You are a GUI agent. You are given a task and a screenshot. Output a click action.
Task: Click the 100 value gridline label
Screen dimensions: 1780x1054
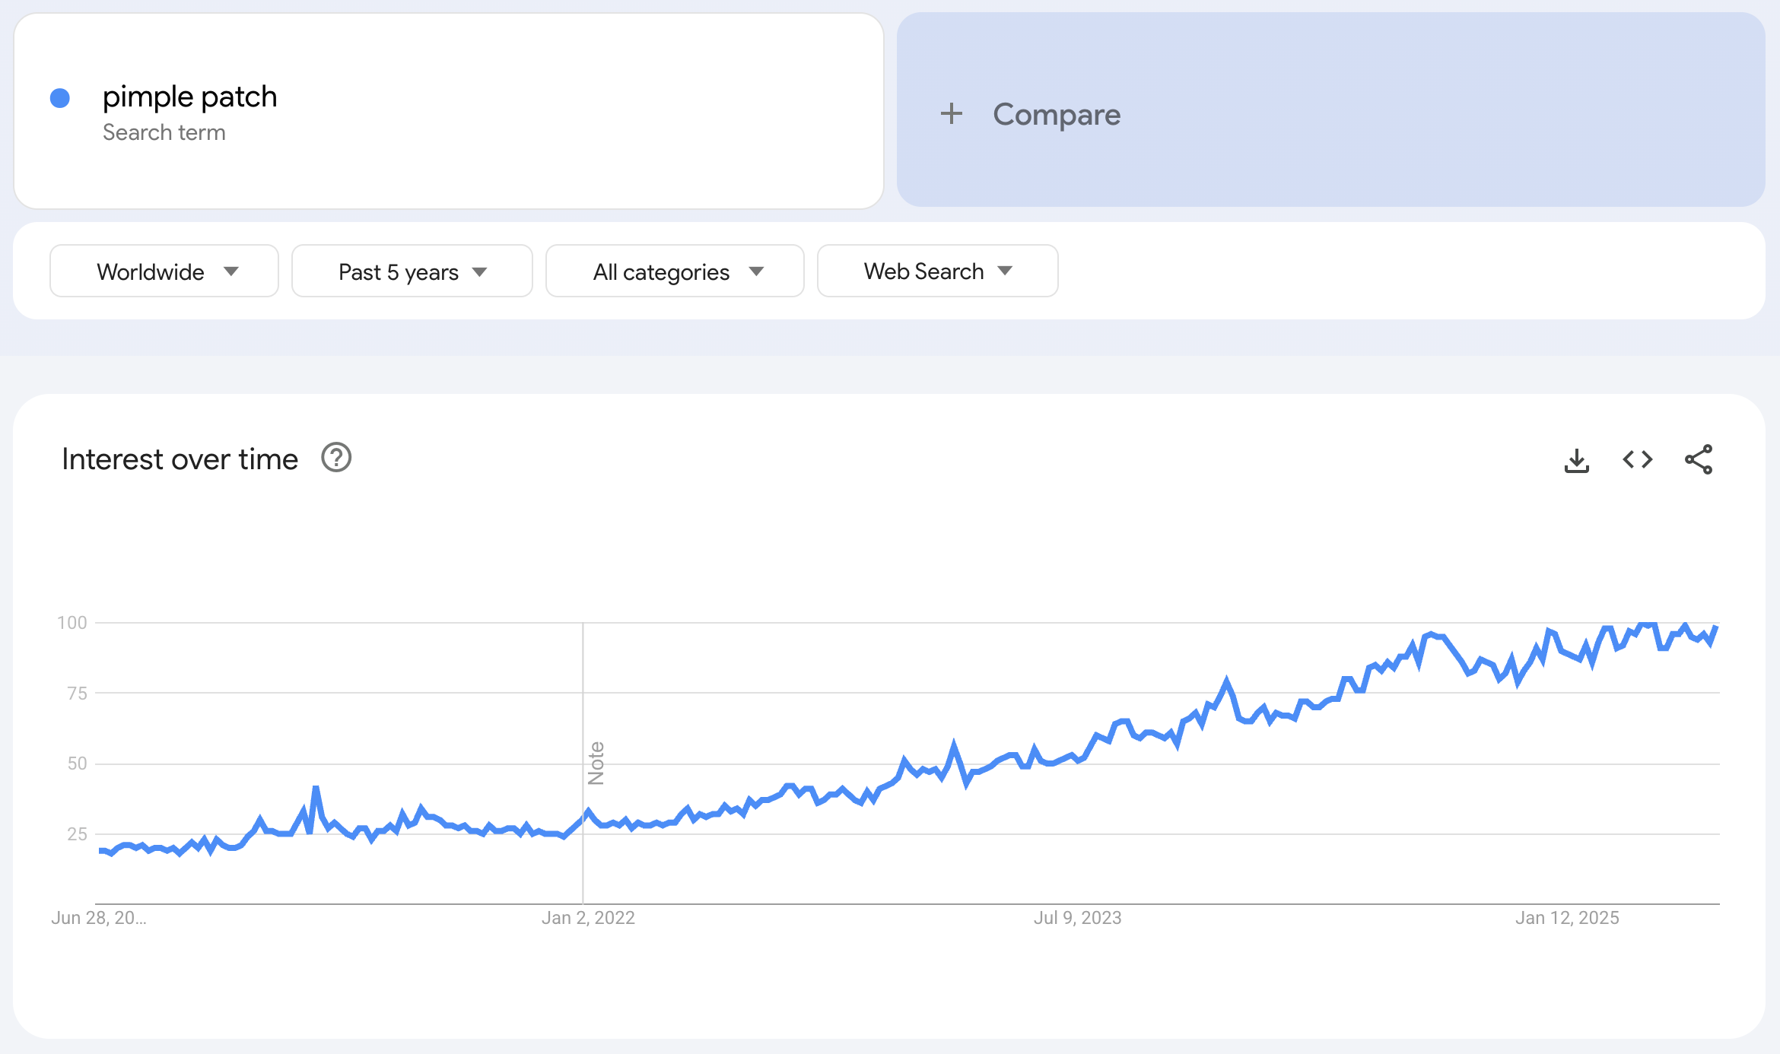pyautogui.click(x=72, y=623)
